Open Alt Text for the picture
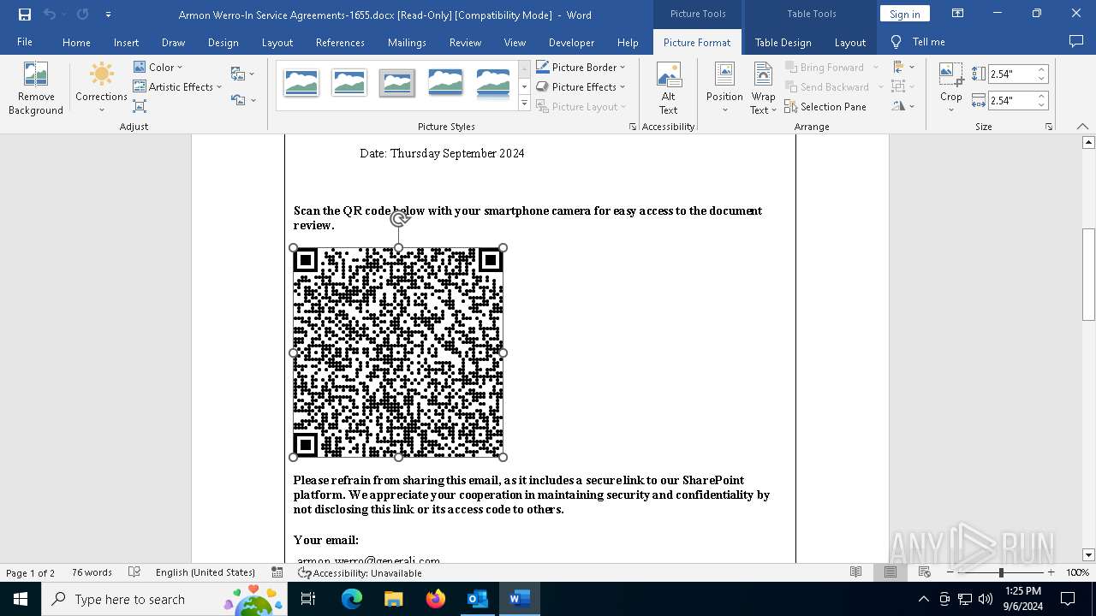 (669, 88)
